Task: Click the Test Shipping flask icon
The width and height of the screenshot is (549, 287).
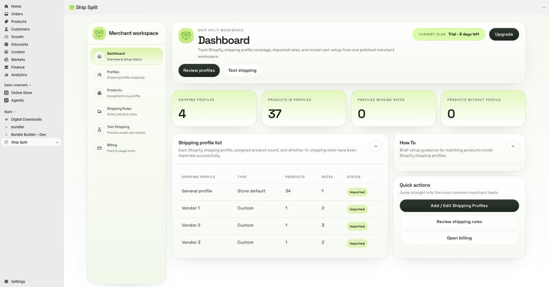Action: pos(100,130)
